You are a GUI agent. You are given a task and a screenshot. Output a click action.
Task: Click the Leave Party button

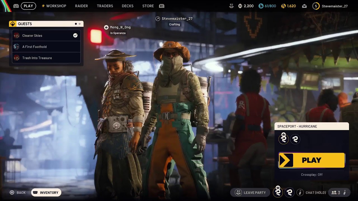point(250,193)
